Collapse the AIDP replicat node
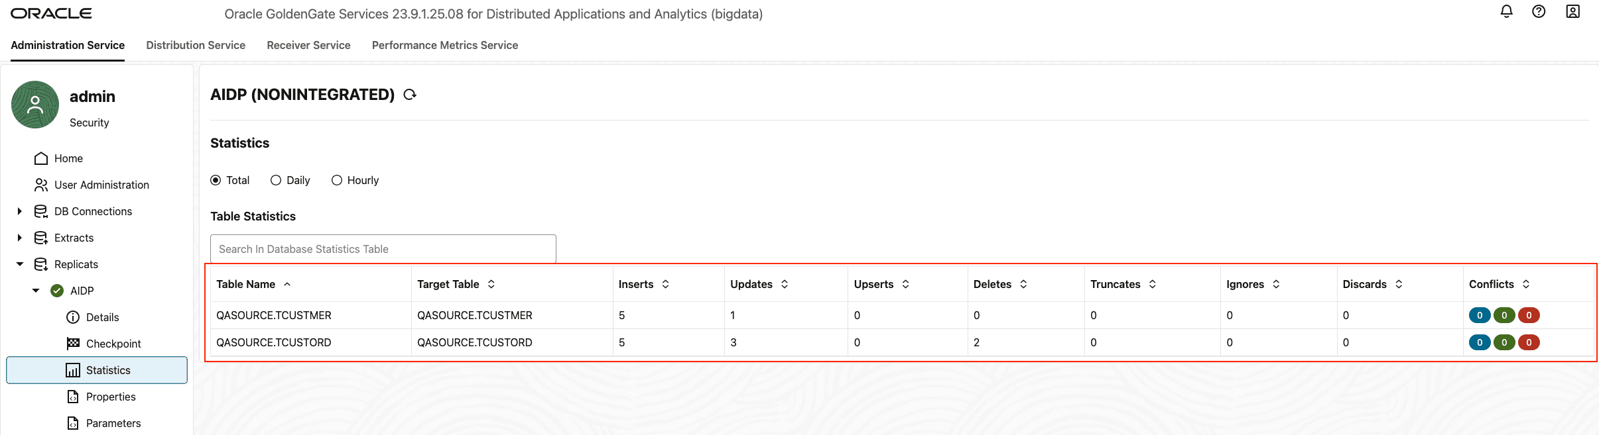The image size is (1599, 435). [36, 291]
